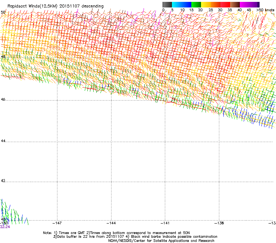The height and width of the screenshot is (243, 276).
Task: Click the latitude label '42'
Action: pyautogui.click(x=3, y=181)
